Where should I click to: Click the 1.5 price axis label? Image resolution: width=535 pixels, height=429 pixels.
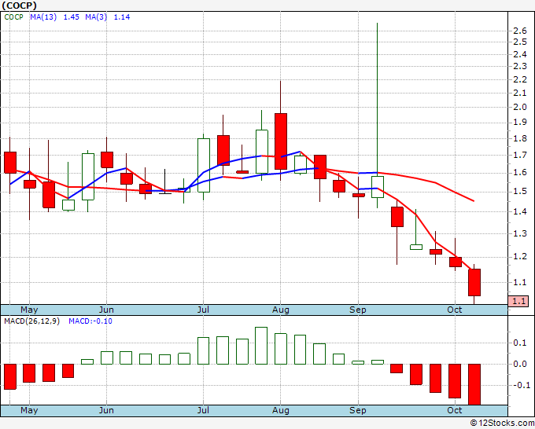pyautogui.click(x=519, y=191)
